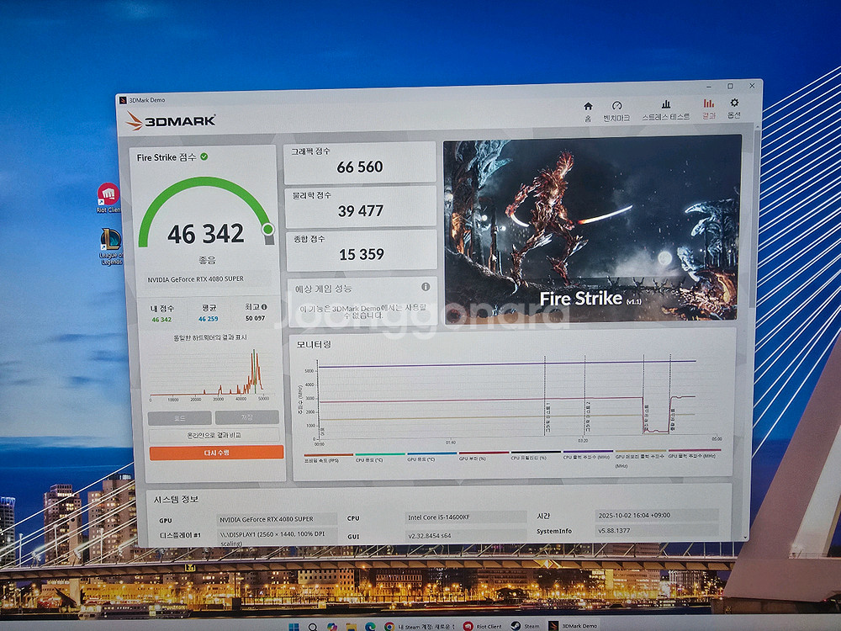This screenshot has height=631, width=841.
Task: Open the Benchmarks (벤치마크) gauge icon
Action: pos(616,107)
